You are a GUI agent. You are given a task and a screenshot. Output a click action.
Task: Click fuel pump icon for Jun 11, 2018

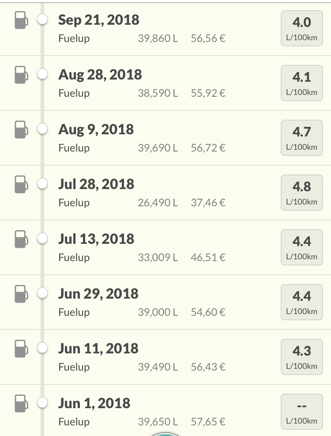click(21, 349)
